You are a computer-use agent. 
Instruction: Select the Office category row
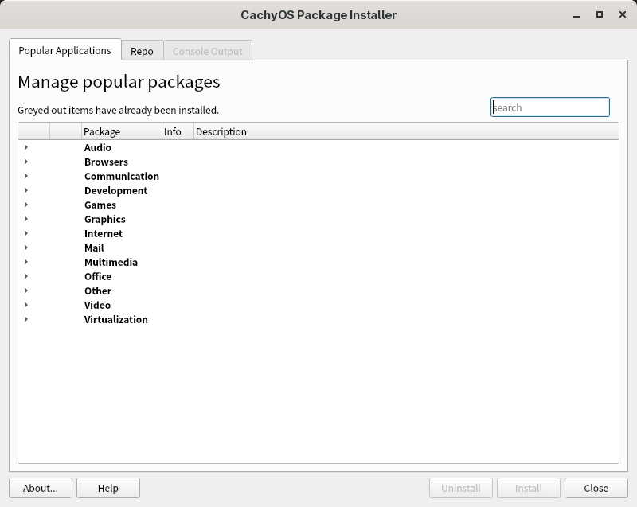point(98,276)
